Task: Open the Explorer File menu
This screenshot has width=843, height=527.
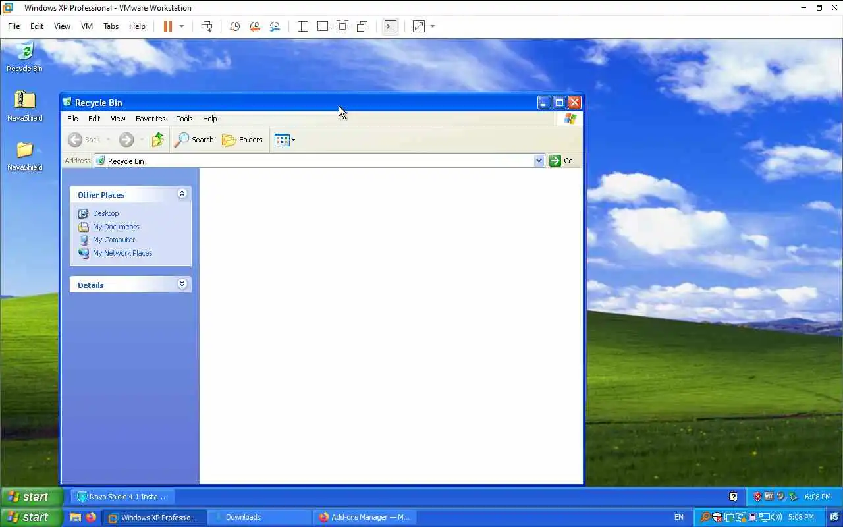Action: [72, 119]
